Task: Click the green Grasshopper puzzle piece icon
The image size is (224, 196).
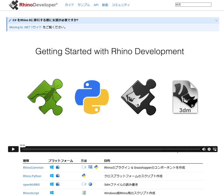Action: click(x=45, y=97)
